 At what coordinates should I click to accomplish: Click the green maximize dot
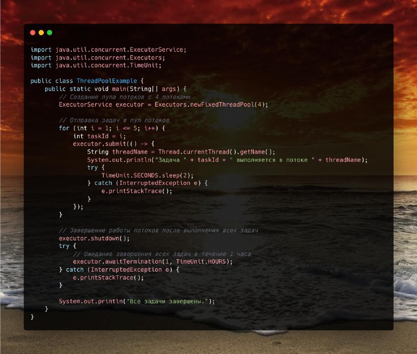[50, 32]
